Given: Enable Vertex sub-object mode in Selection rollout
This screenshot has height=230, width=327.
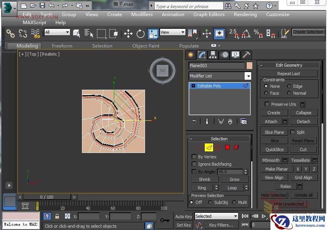Looking at the screenshot, I should pyautogui.click(x=199, y=147).
